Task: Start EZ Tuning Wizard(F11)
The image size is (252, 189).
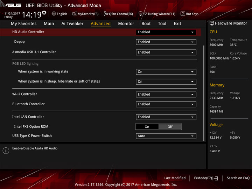Action: pyautogui.click(x=157, y=14)
